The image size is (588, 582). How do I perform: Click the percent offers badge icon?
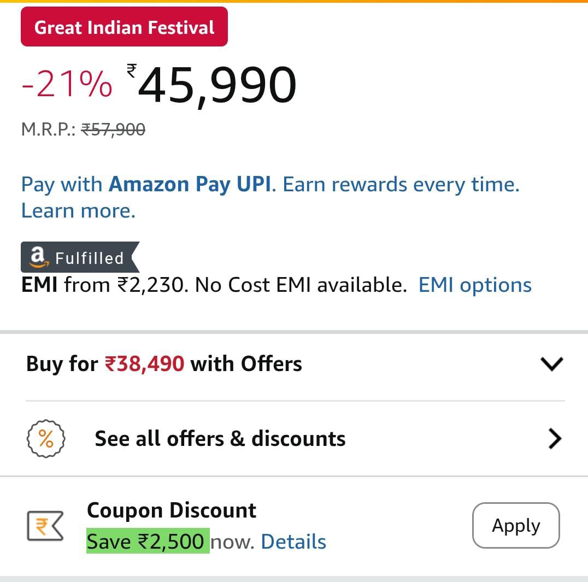46,439
